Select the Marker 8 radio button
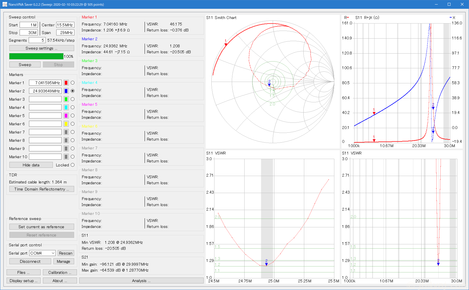This screenshot has width=469, height=290. [73, 140]
